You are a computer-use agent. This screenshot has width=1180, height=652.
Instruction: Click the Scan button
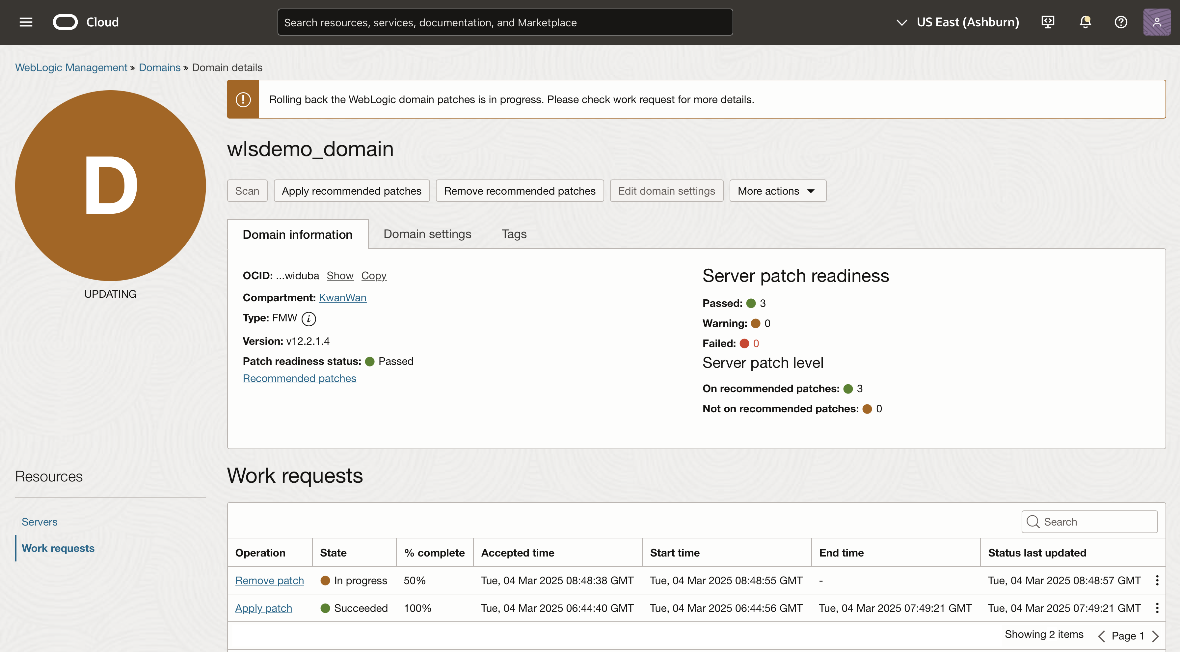click(x=247, y=191)
